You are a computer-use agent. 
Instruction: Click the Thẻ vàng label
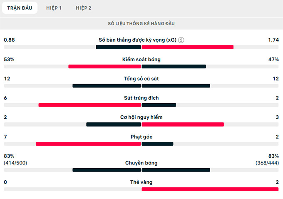pyautogui.click(x=141, y=182)
